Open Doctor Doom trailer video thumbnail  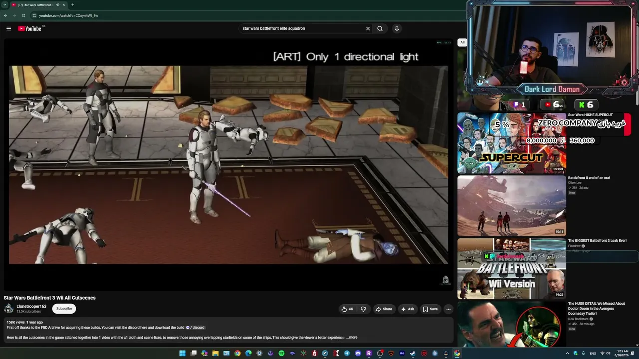(512, 324)
